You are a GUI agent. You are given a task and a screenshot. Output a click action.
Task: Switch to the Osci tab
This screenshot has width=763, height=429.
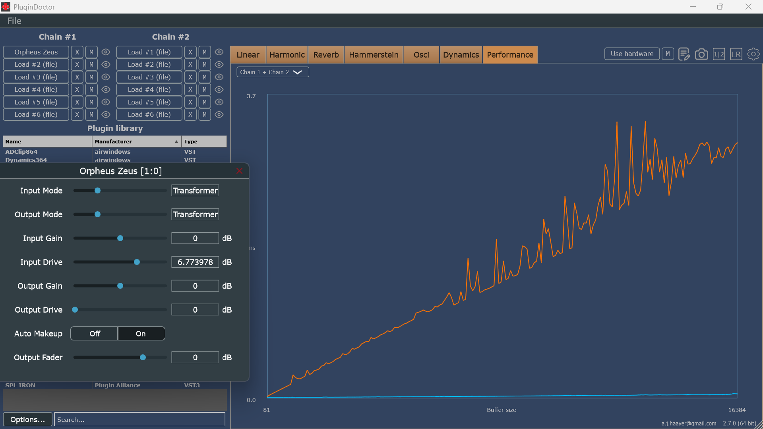[x=421, y=55]
